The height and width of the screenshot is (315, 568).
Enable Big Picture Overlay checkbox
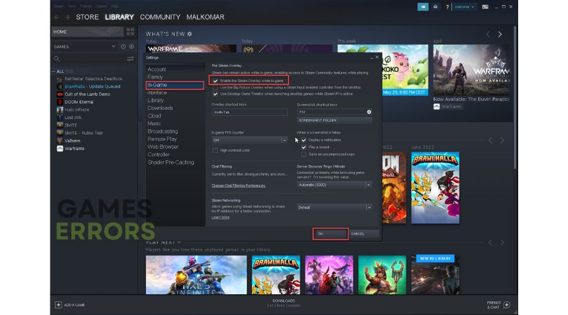215,88
